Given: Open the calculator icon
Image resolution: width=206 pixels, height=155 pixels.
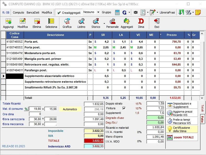Looking at the screenshot, I should point(117,12).
